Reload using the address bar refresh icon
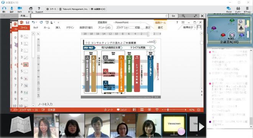 point(166,16)
